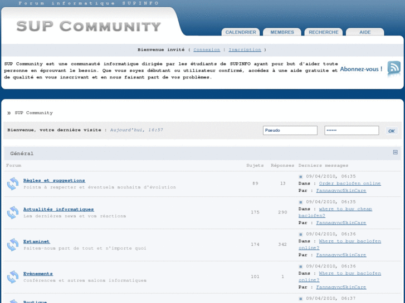This screenshot has width=405, height=303.
Task: Open the Actualités informatiques forum
Action: pyautogui.click(x=58, y=210)
